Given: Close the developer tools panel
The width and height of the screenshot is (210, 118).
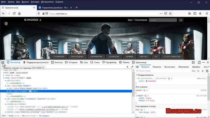Looking at the screenshot, I should [x=208, y=63].
